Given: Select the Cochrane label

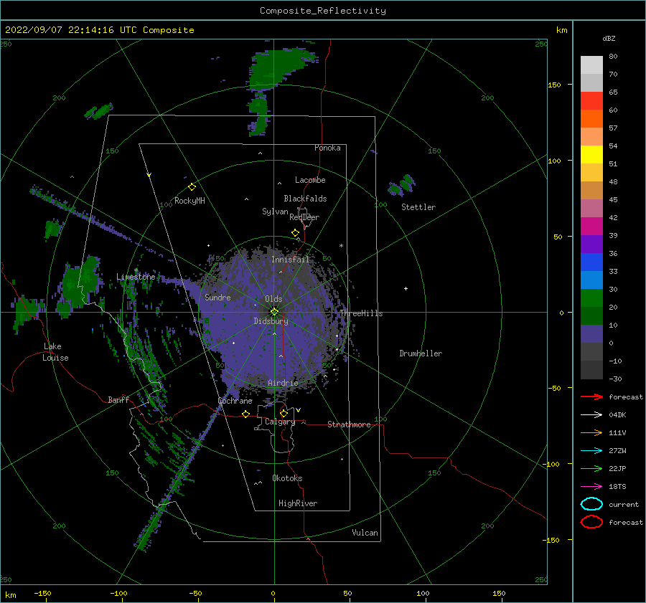Looking at the screenshot, I should (235, 401).
